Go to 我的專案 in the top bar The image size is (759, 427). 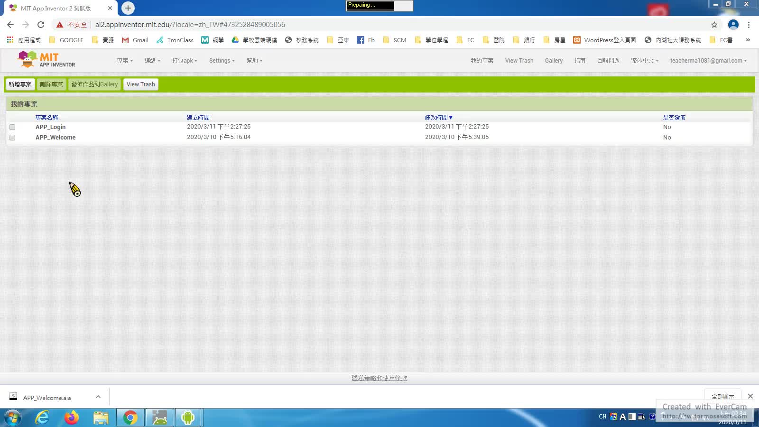(x=482, y=61)
